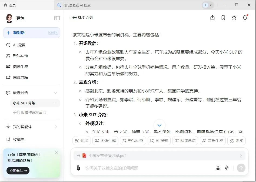Click the 豆包 avatar picture
The image size is (256, 182).
click(x=9, y=18)
